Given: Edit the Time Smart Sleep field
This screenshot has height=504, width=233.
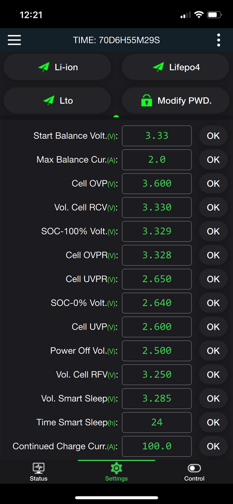Looking at the screenshot, I should click(157, 422).
